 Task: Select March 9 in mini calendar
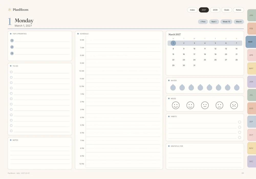pos(184,49)
